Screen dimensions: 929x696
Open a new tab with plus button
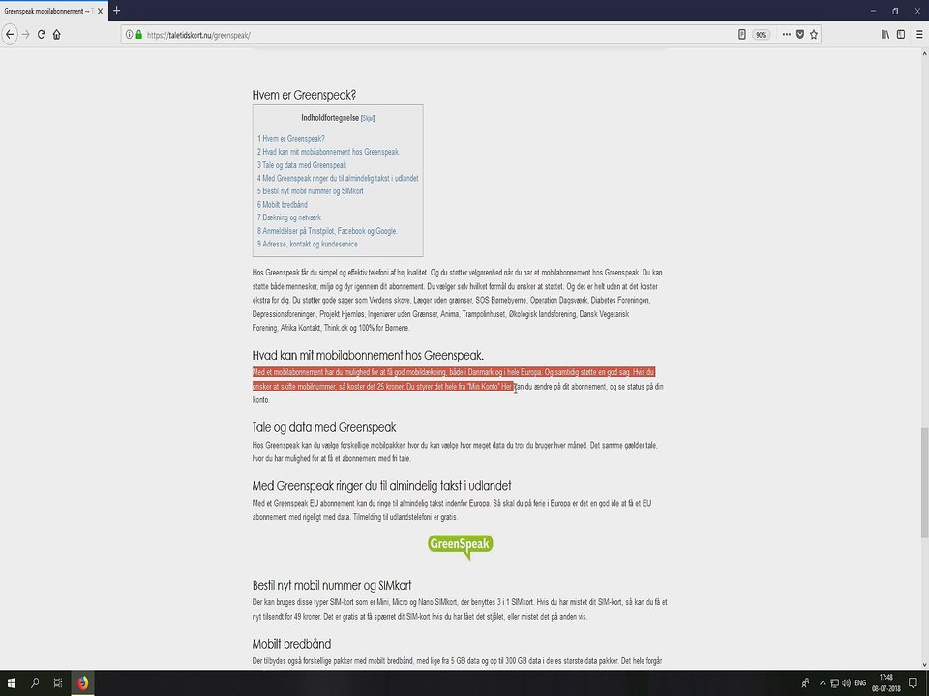[x=117, y=11]
